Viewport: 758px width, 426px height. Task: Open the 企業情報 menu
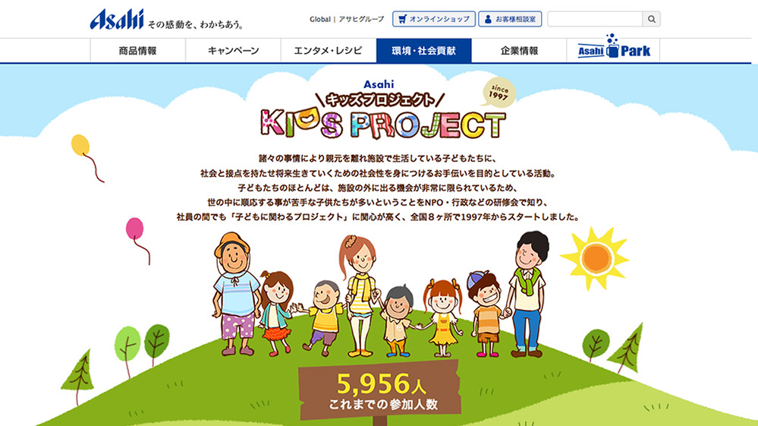coord(519,51)
